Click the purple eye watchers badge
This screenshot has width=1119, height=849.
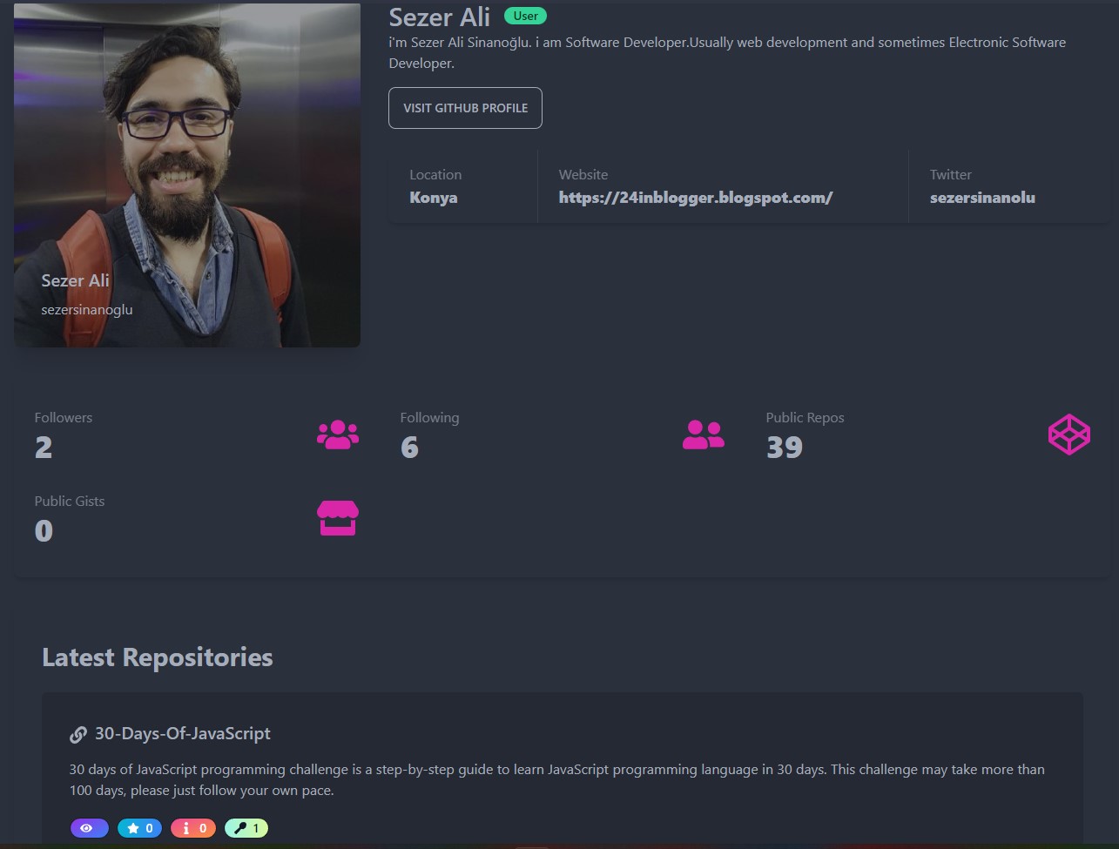coord(89,828)
